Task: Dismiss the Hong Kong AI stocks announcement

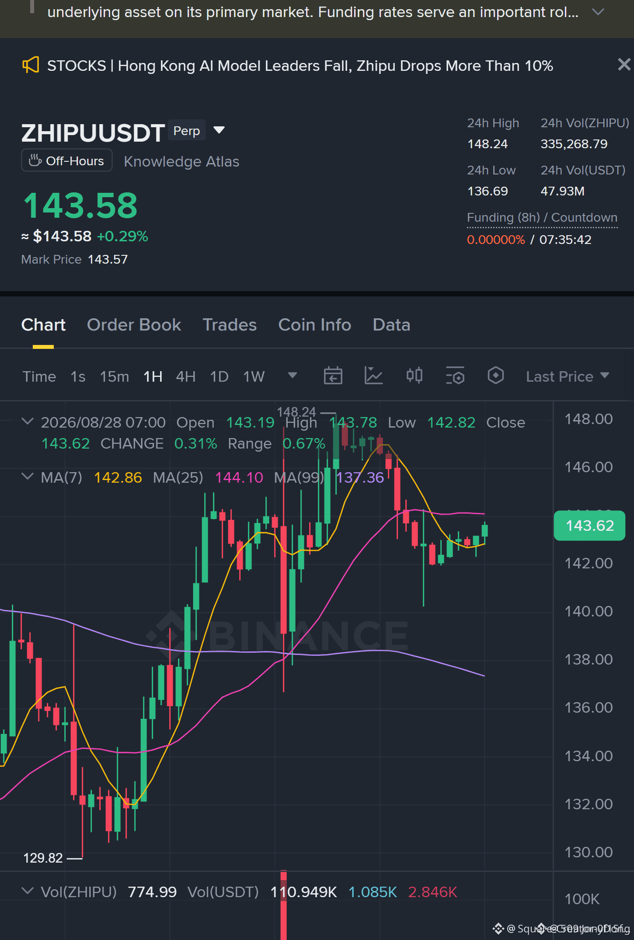Action: click(x=624, y=65)
